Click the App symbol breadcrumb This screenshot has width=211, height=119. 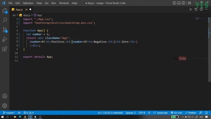[38, 15]
